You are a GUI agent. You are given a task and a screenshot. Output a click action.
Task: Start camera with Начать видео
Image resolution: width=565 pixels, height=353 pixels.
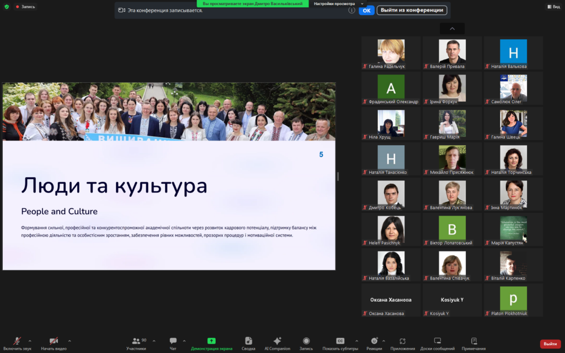point(54,341)
